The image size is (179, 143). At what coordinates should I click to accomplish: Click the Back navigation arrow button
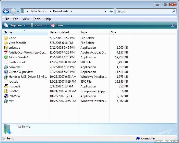point(6,11)
